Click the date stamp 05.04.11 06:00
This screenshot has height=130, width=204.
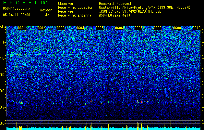pos(17,15)
